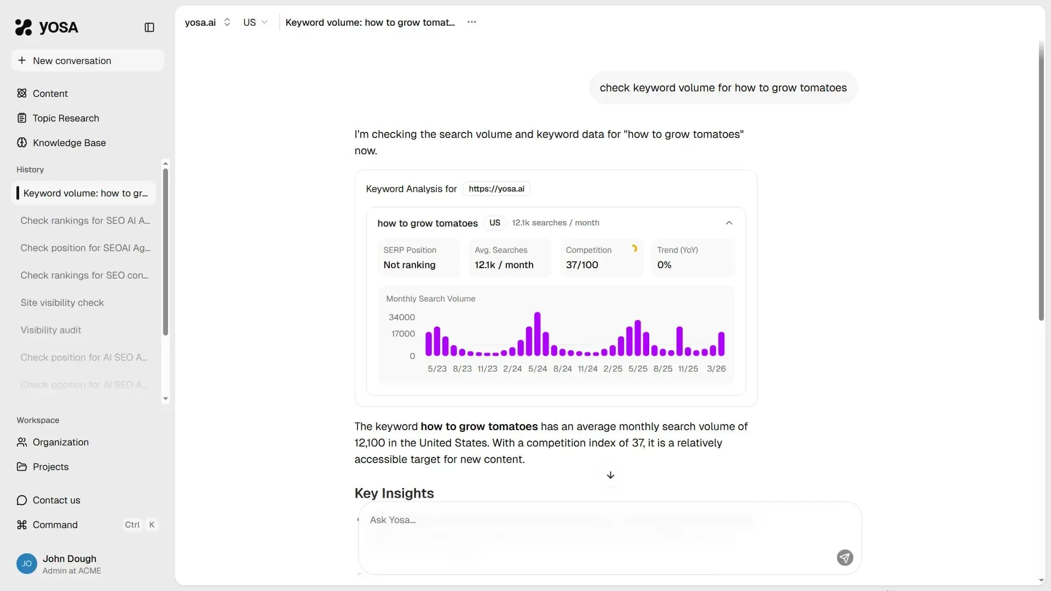The height and width of the screenshot is (591, 1051).
Task: Click the Competition loading indicator icon
Action: 634,248
